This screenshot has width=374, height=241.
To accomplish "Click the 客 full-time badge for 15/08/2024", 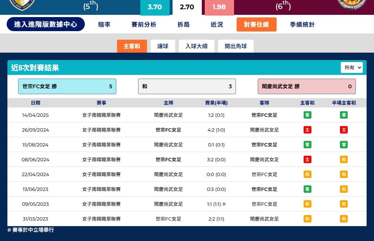I will [x=307, y=145].
